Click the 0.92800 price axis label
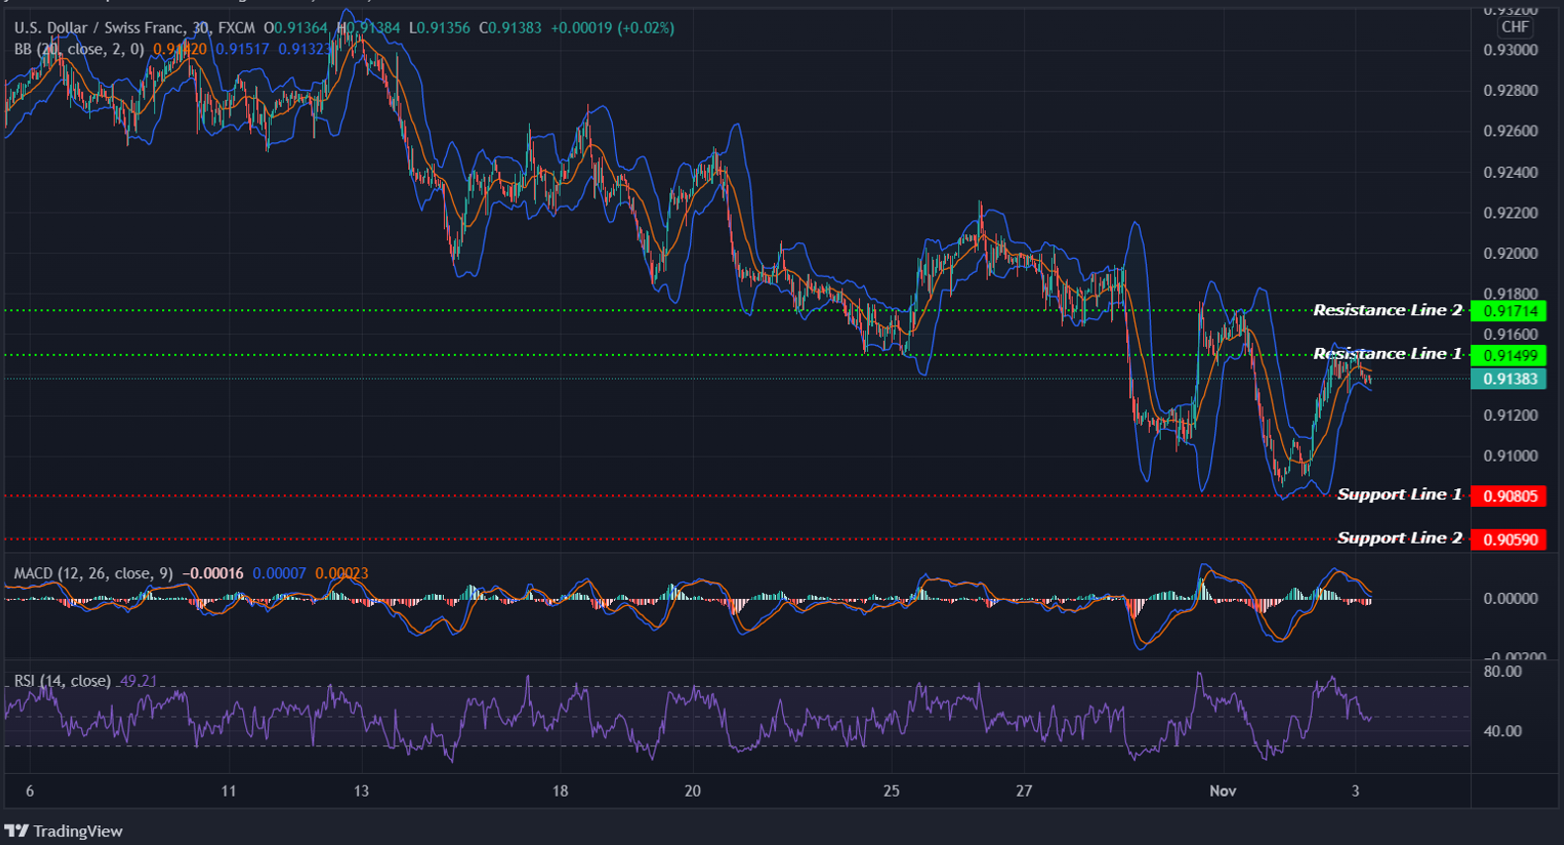Viewport: 1564px width, 845px height. (x=1511, y=91)
